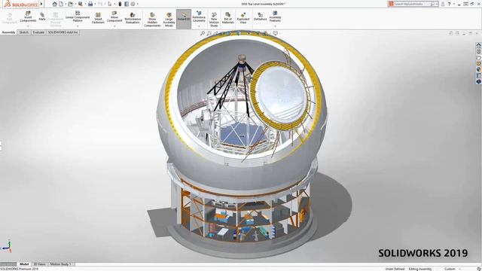Open File Explorer task pane tab
The image size is (482, 271).
pos(479,57)
